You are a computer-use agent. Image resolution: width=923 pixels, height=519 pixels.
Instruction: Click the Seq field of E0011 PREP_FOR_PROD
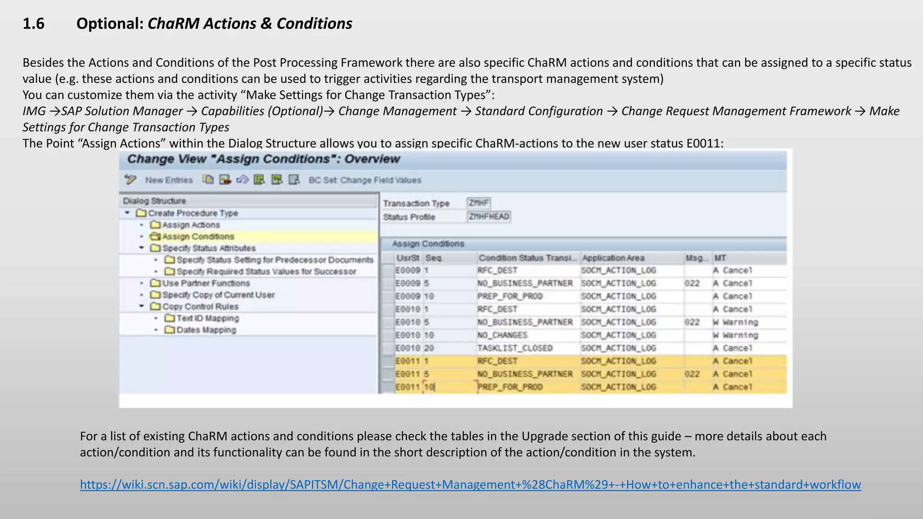448,387
